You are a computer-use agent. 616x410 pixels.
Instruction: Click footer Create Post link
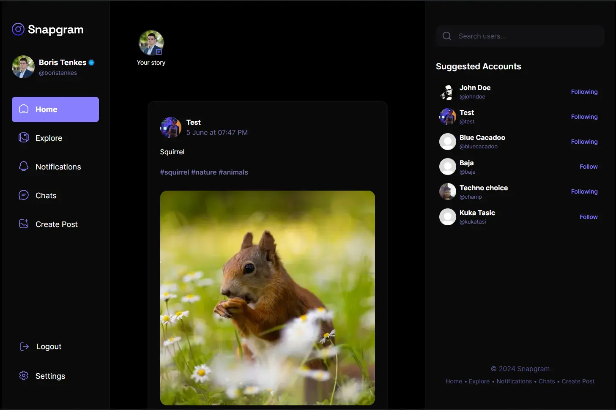578,381
